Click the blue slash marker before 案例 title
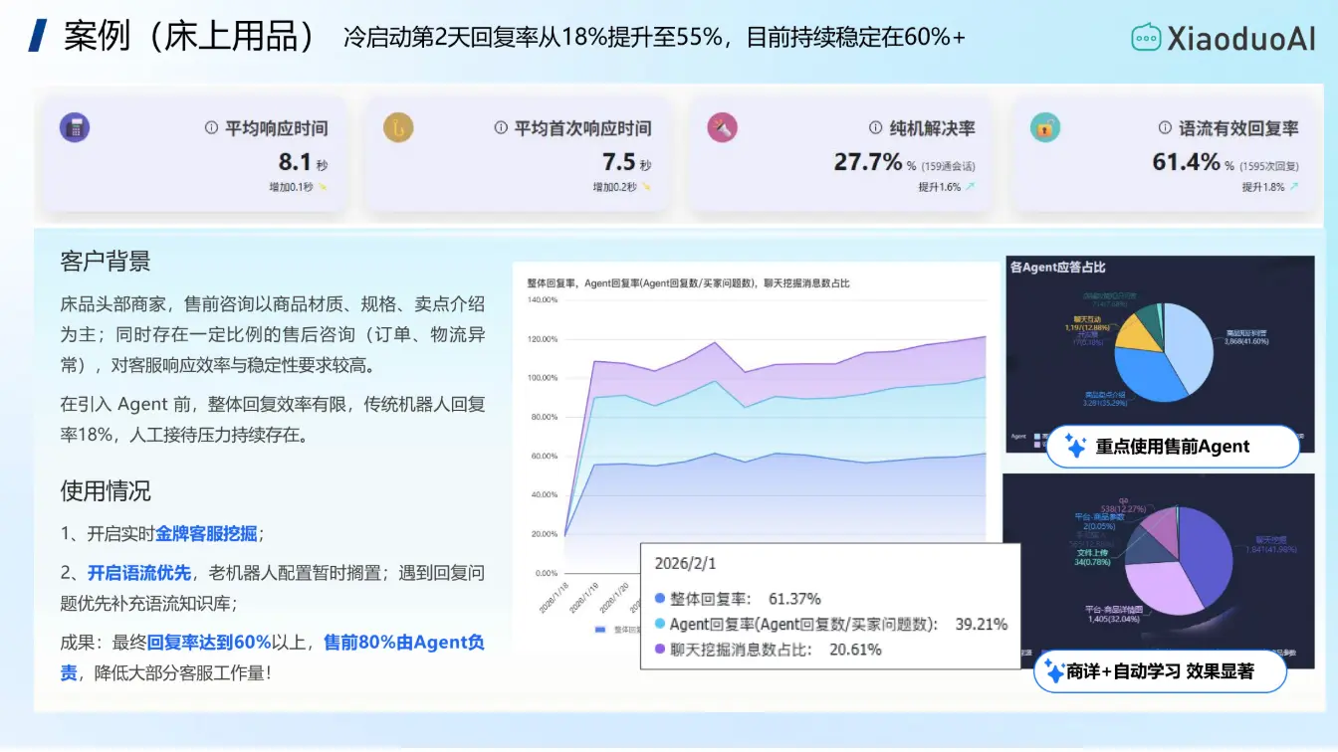The height and width of the screenshot is (752, 1338). pos(38,35)
